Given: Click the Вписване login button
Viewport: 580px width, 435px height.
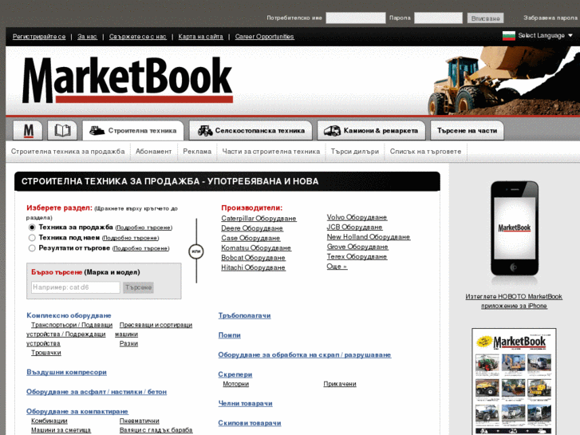Looking at the screenshot, I should [485, 18].
